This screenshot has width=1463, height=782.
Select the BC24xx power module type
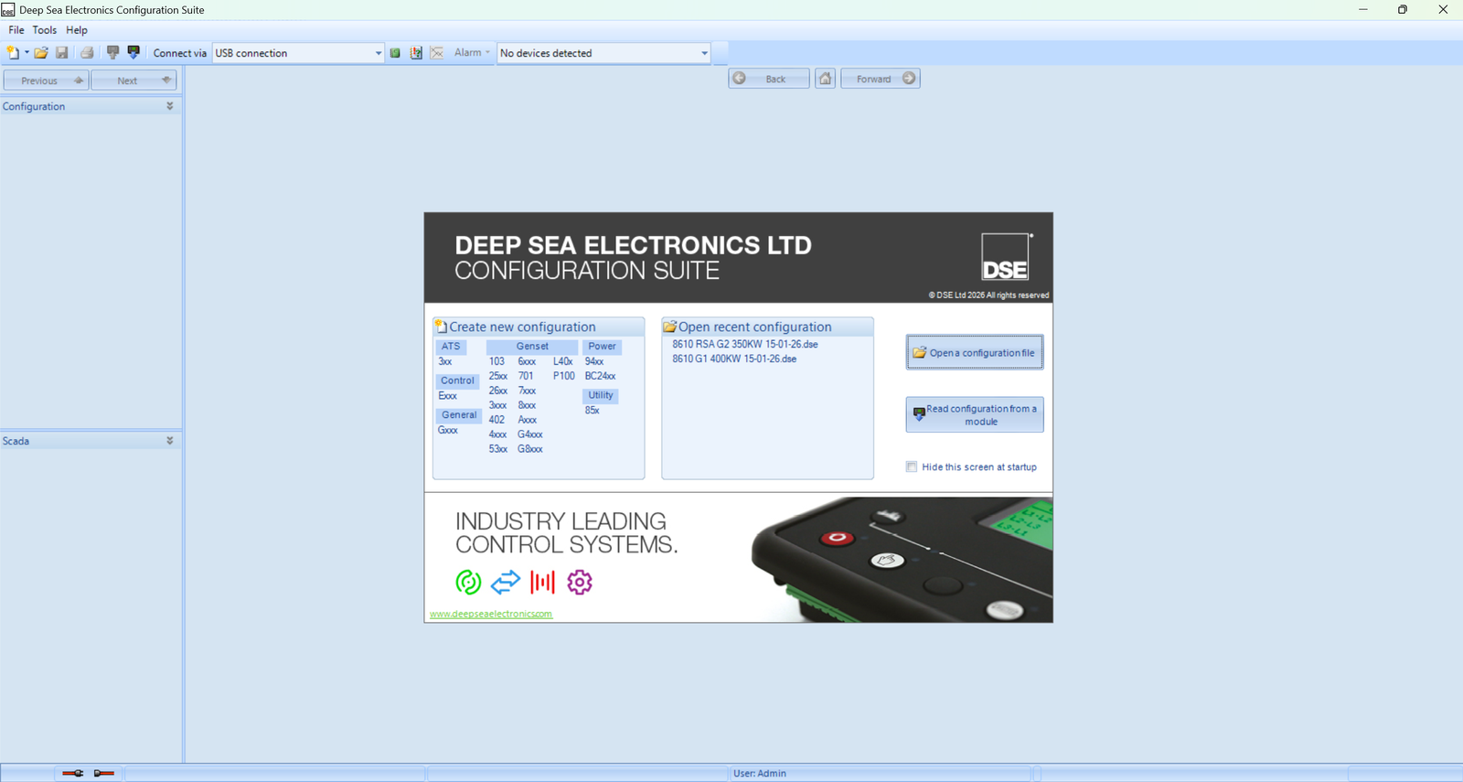coord(600,376)
